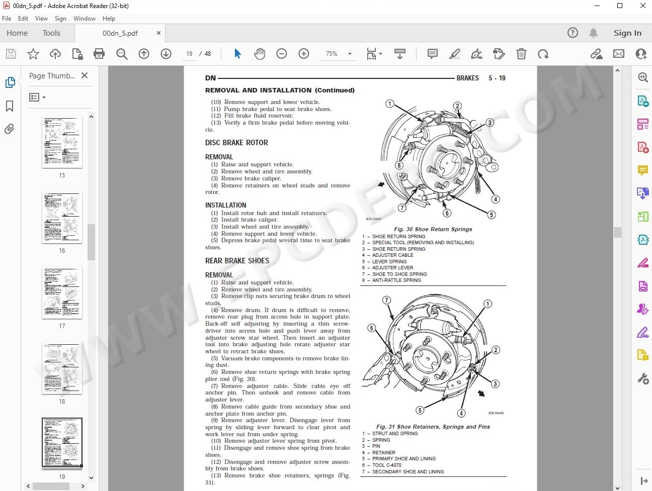Send file by email envelope icon
Viewport: 652px width, 491px height.
pos(619,54)
